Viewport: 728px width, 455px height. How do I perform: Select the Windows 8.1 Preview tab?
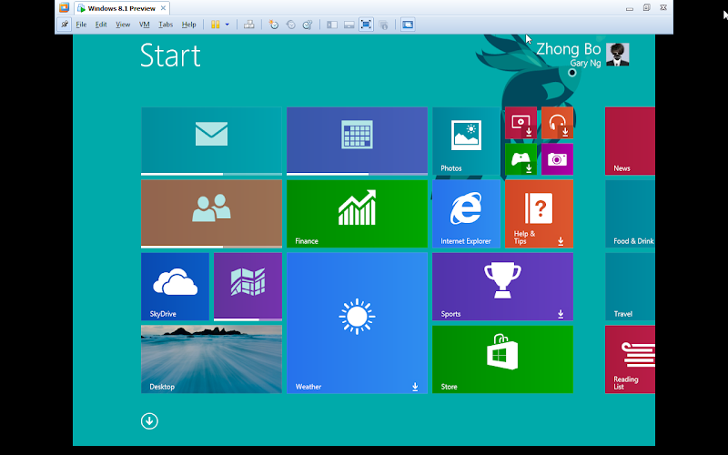pos(122,8)
